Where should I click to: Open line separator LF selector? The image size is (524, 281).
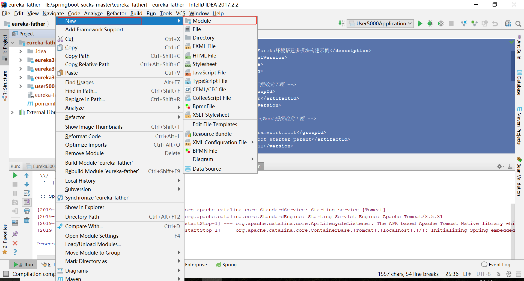(467, 274)
